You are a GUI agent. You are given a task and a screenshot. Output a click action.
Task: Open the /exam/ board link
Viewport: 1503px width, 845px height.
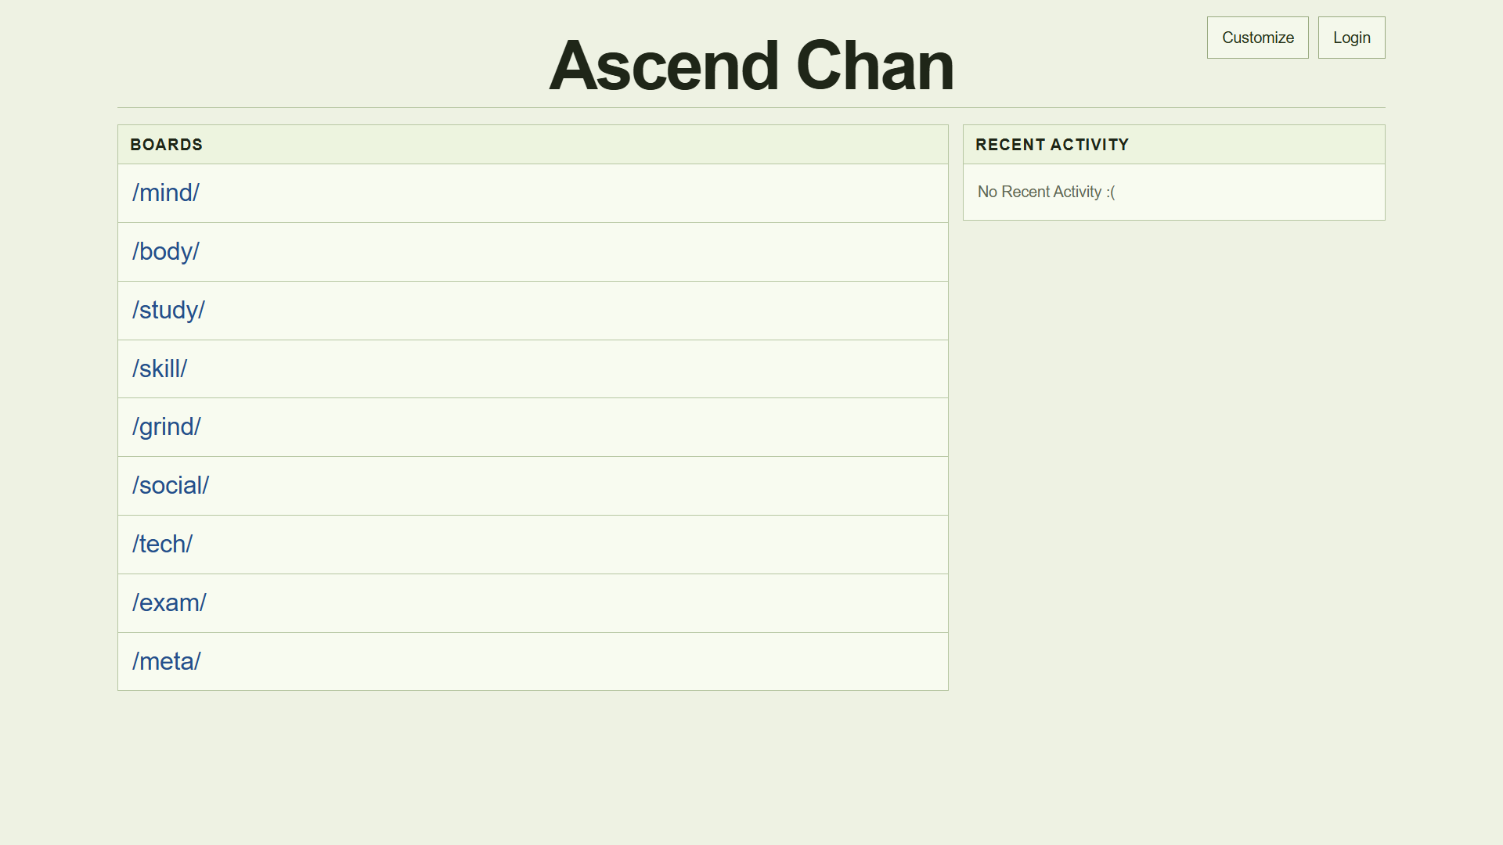pos(169,603)
